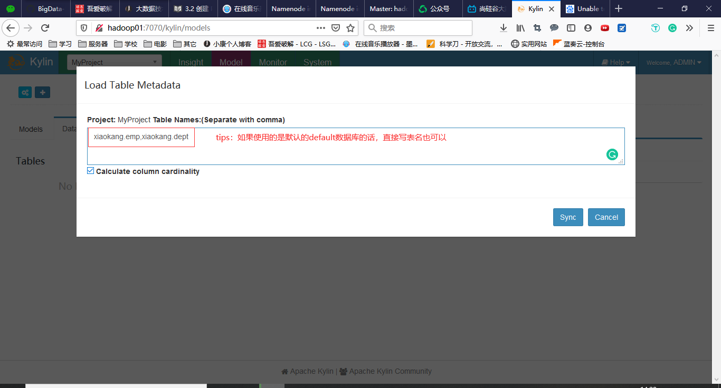Viewport: 721px width, 388px height.
Task: Cancel the Load Table Metadata dialog
Action: tap(606, 217)
